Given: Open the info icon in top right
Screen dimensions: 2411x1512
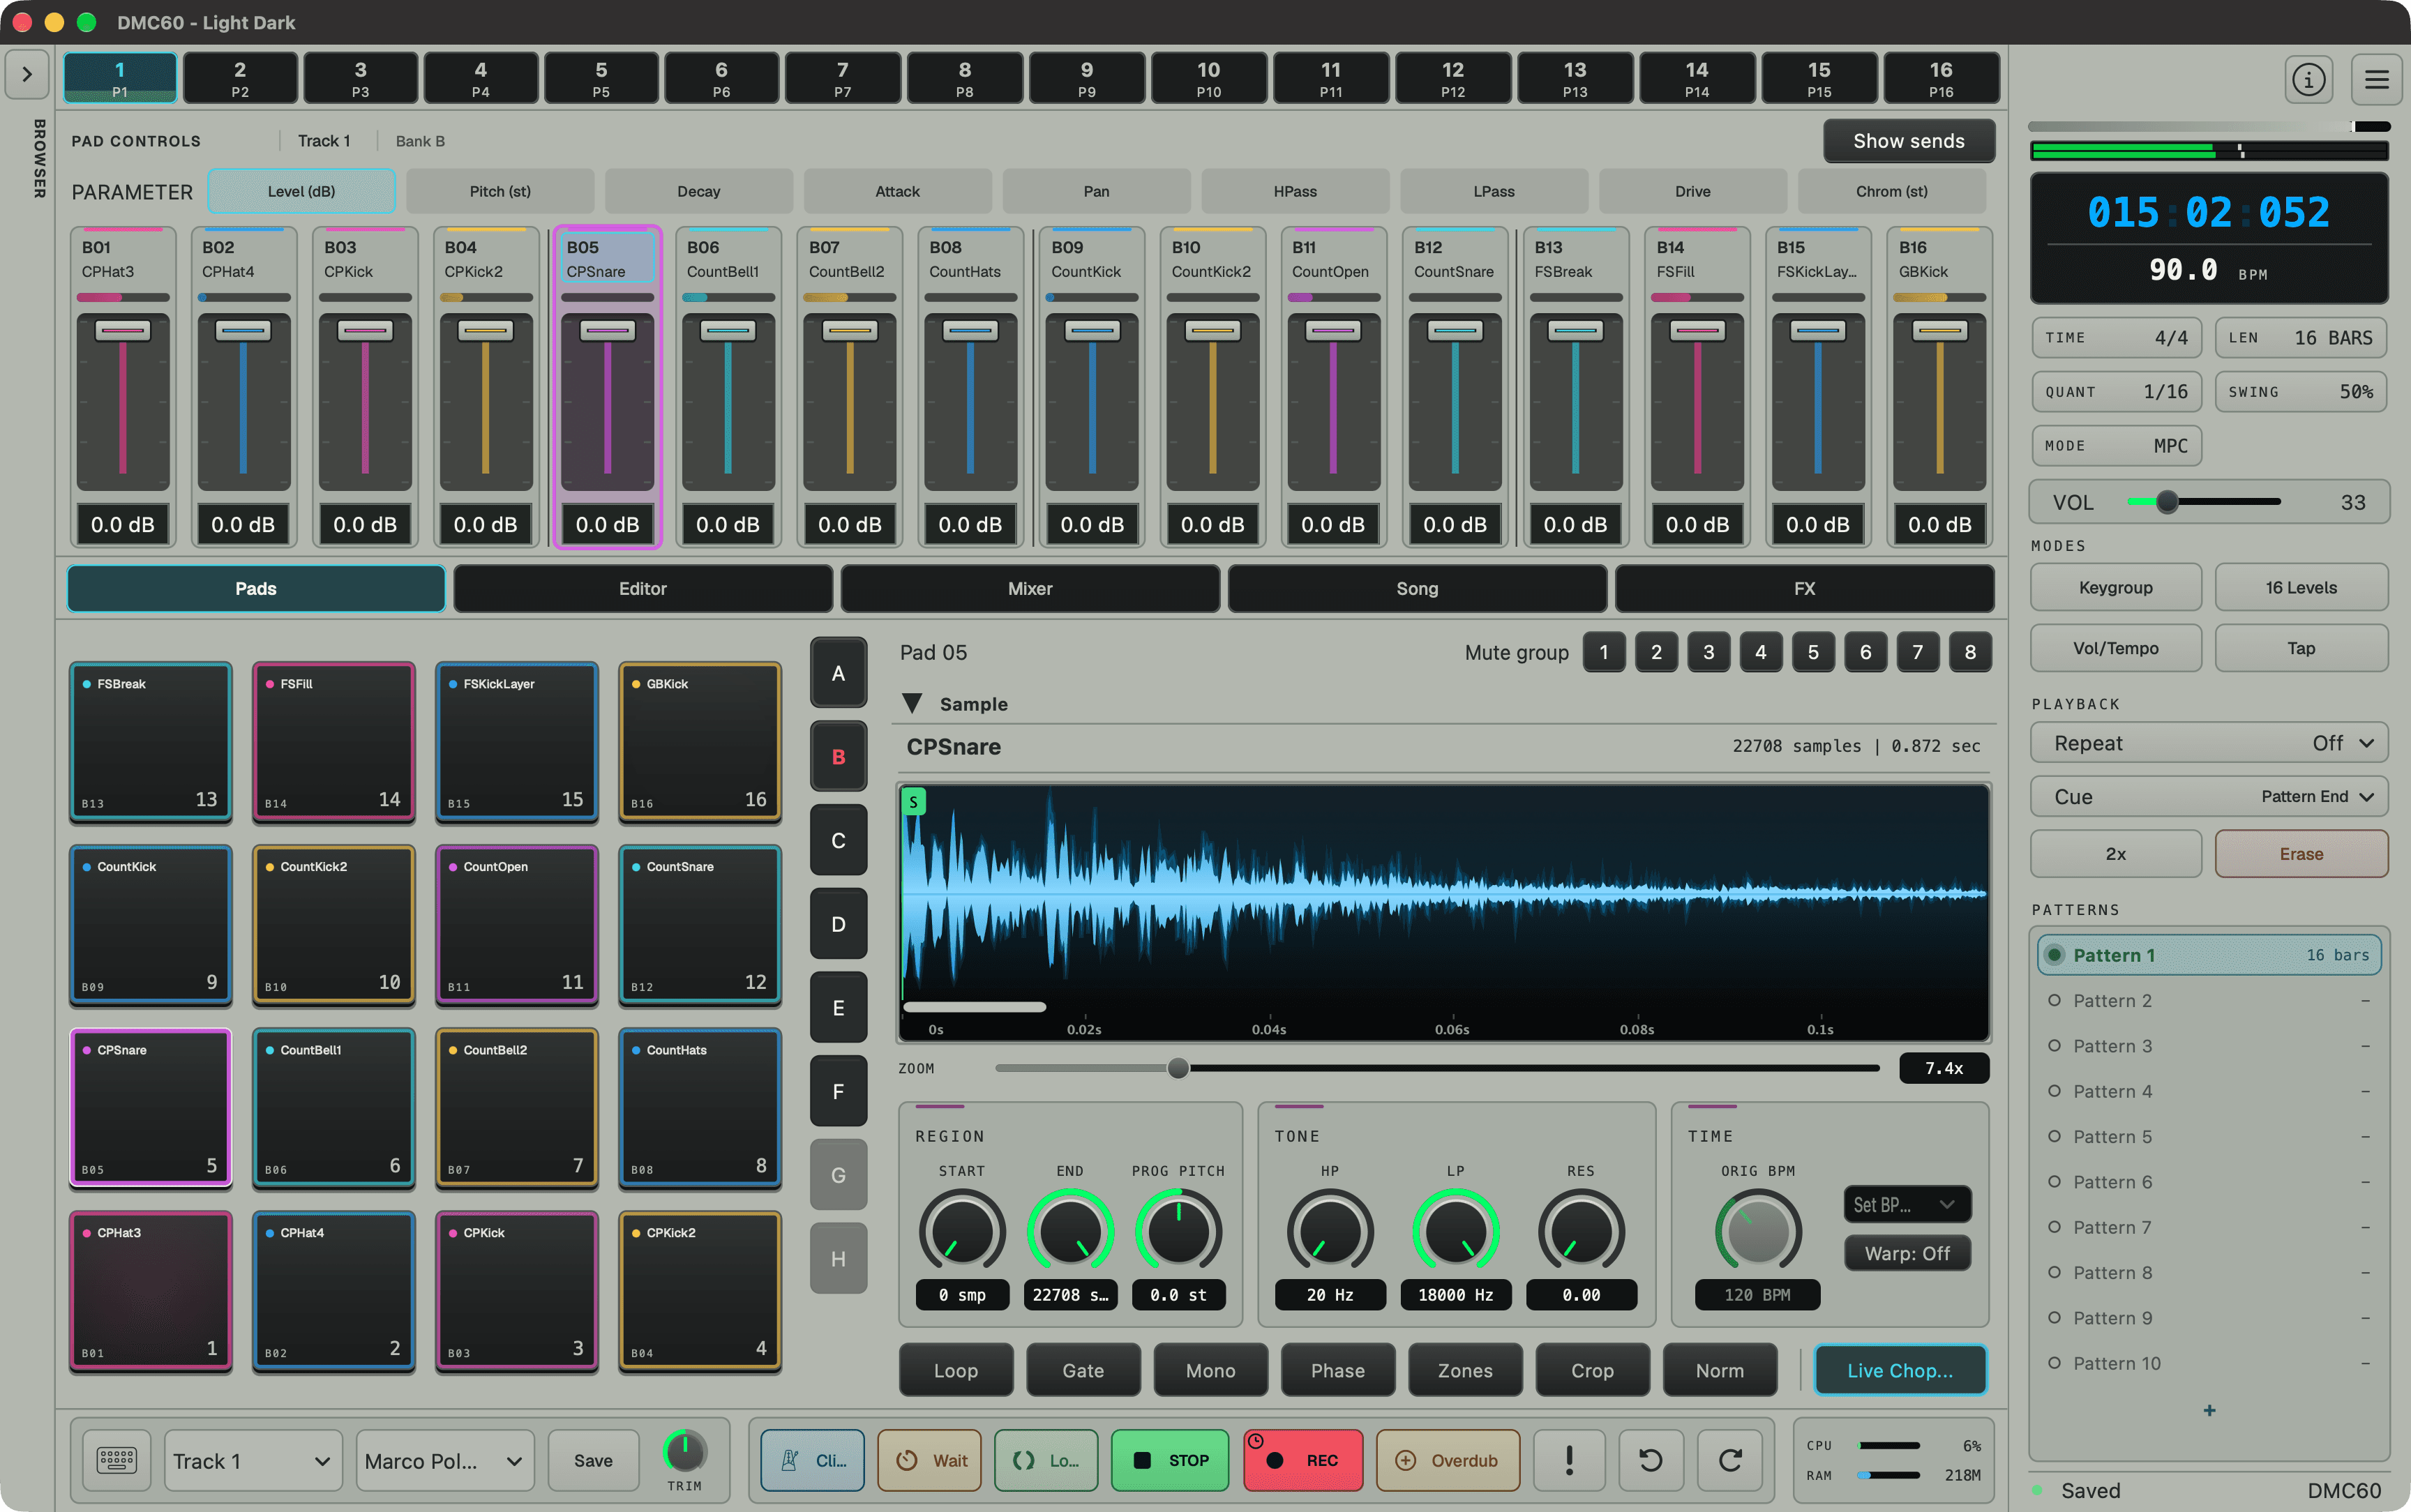Looking at the screenshot, I should tap(2309, 79).
